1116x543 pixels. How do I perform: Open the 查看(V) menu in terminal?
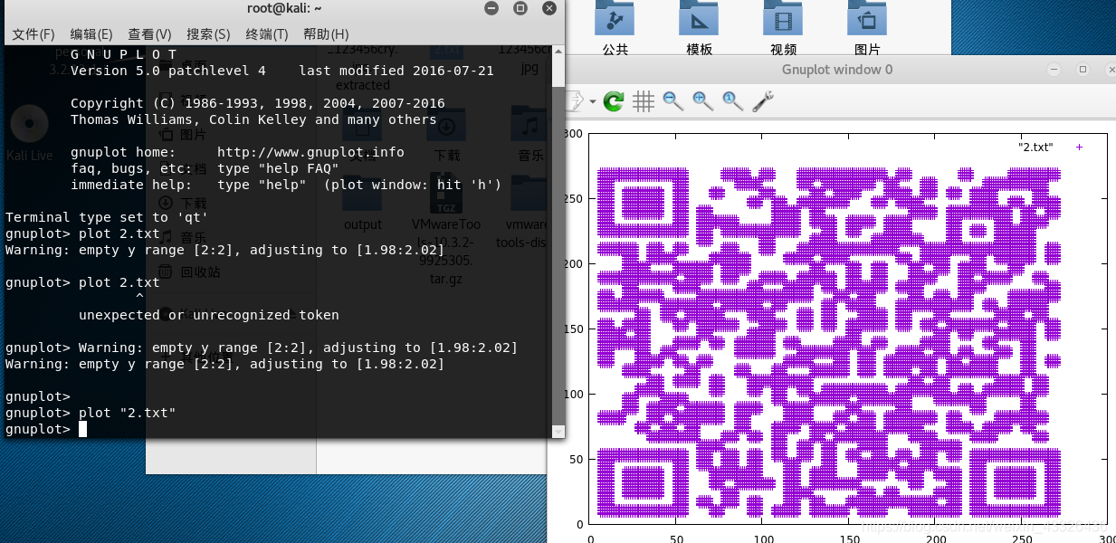coord(149,34)
